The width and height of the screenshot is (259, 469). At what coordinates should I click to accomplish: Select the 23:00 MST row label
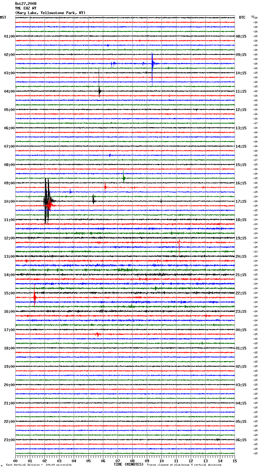[x=9, y=440]
